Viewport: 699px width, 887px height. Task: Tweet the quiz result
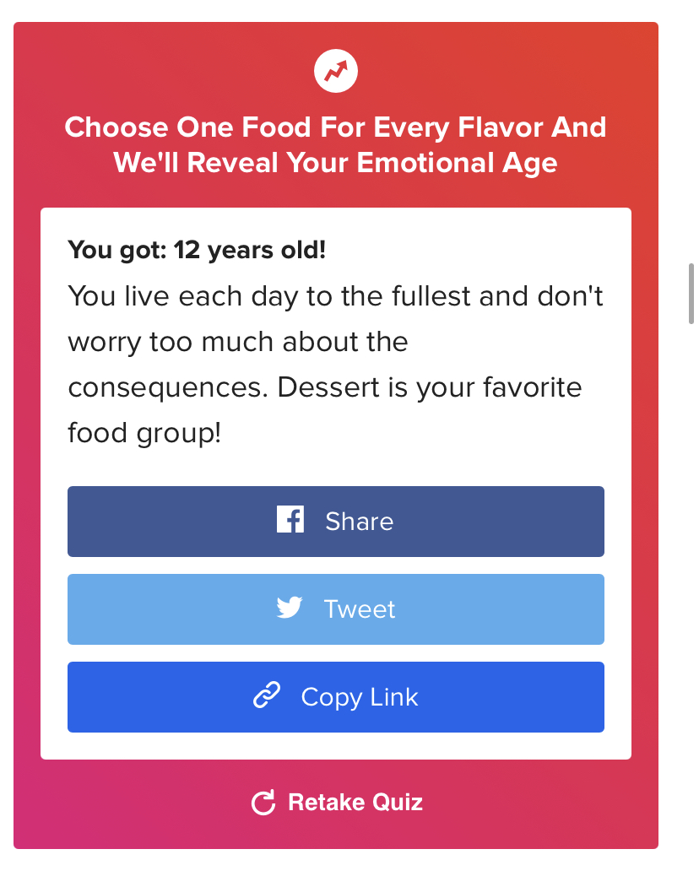336,609
